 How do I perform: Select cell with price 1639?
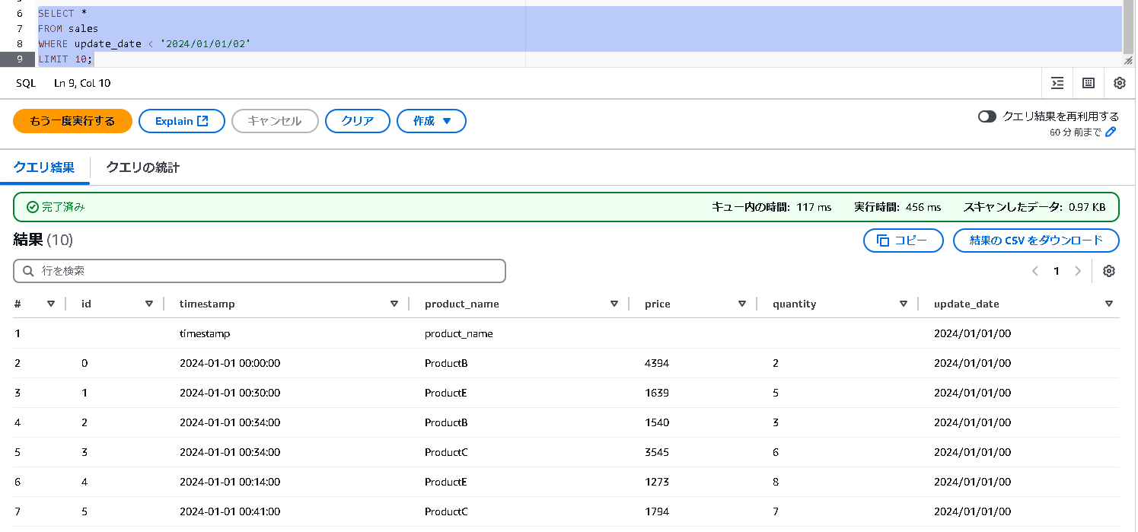(657, 393)
